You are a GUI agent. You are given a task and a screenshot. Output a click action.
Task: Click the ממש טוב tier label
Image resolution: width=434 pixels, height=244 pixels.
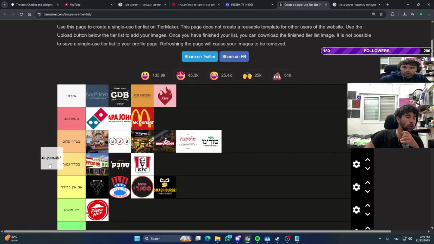point(72,119)
